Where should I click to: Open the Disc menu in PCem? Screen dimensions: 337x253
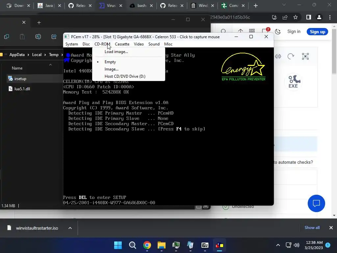pyautogui.click(x=86, y=44)
